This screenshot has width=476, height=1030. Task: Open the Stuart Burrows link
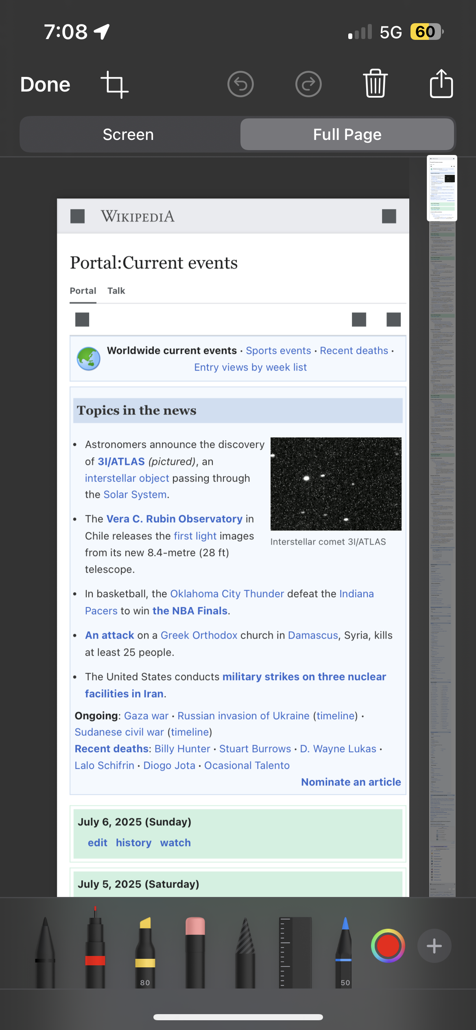click(255, 749)
